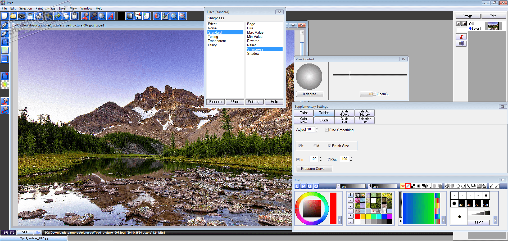
Task: Add a new layer with the plus icon
Action: click(459, 24)
